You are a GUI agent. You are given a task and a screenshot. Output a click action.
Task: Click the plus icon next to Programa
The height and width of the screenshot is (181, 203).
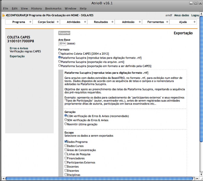[x=30, y=22]
